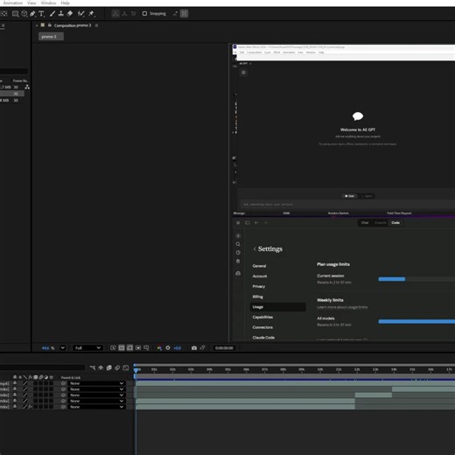The height and width of the screenshot is (455, 455).
Task: Open the Graph Editor
Action: (126, 367)
